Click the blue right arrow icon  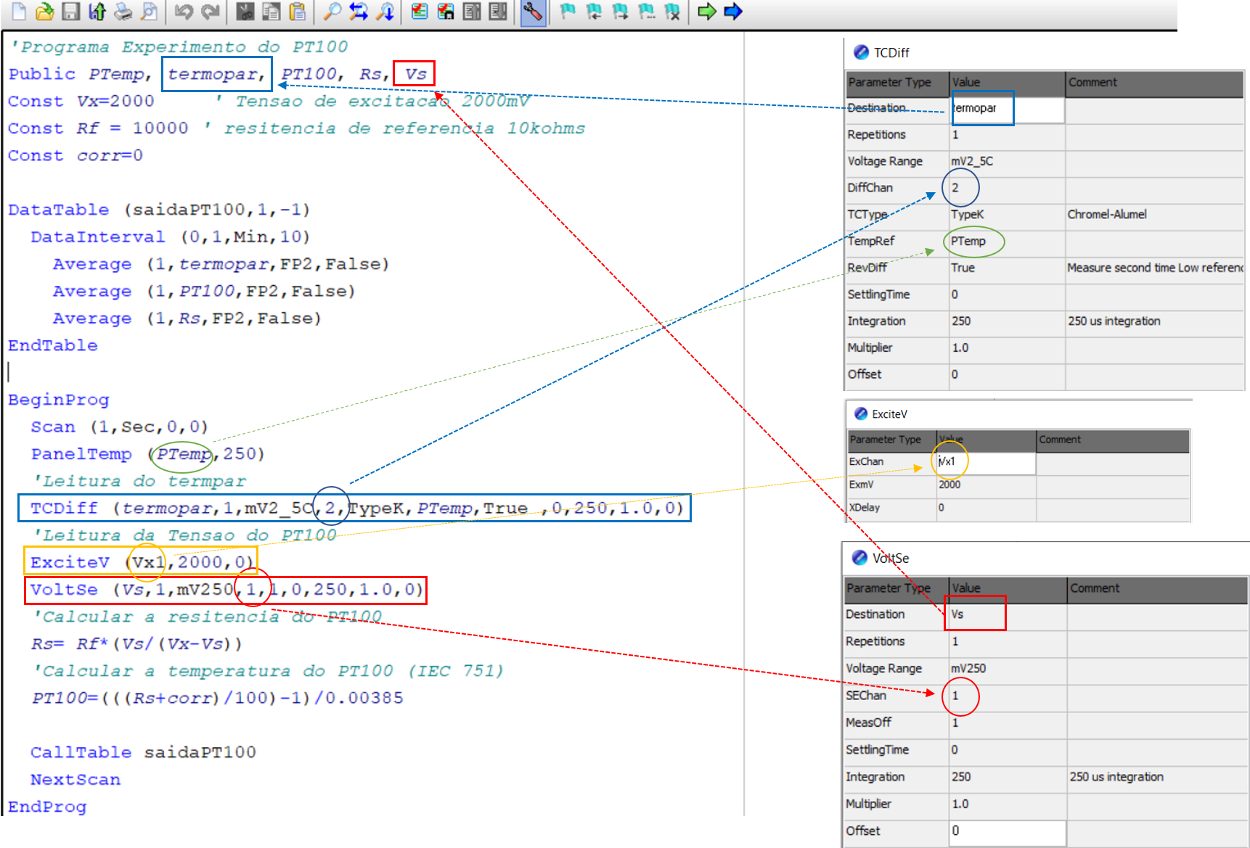point(733,11)
